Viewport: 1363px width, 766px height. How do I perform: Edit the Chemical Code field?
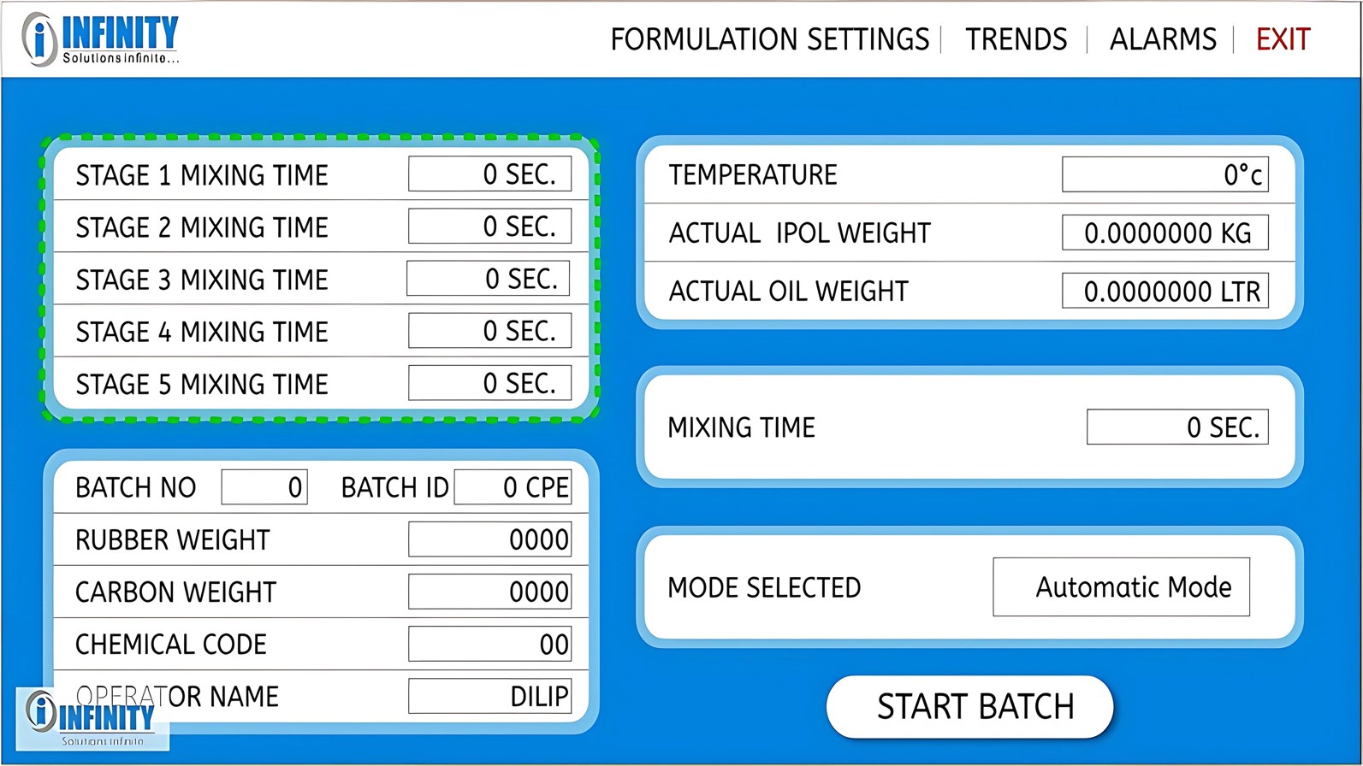pyautogui.click(x=489, y=644)
